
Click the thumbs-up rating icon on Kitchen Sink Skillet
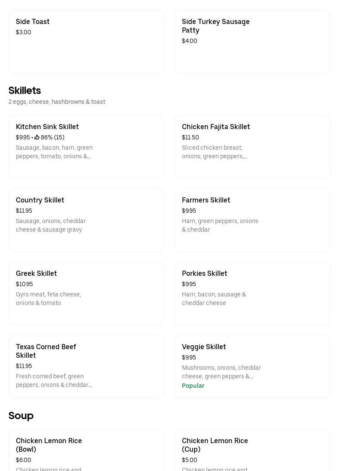click(37, 138)
